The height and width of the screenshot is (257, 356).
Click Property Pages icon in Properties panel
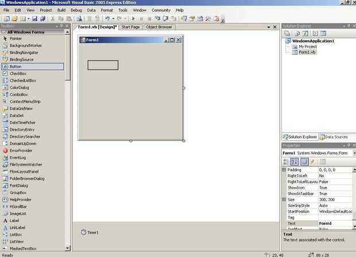323,162
